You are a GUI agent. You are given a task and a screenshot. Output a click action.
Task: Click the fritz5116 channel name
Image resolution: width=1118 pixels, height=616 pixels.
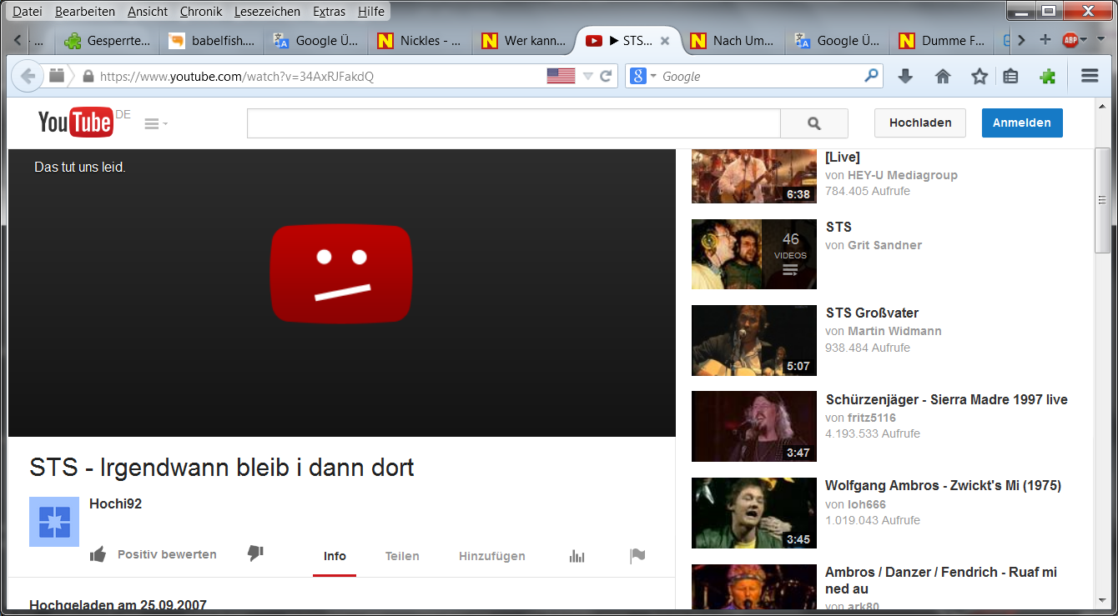coord(872,418)
